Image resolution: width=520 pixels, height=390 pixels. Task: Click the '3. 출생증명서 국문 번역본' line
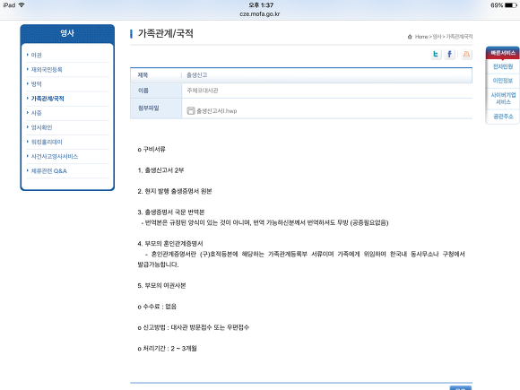[x=171, y=212]
